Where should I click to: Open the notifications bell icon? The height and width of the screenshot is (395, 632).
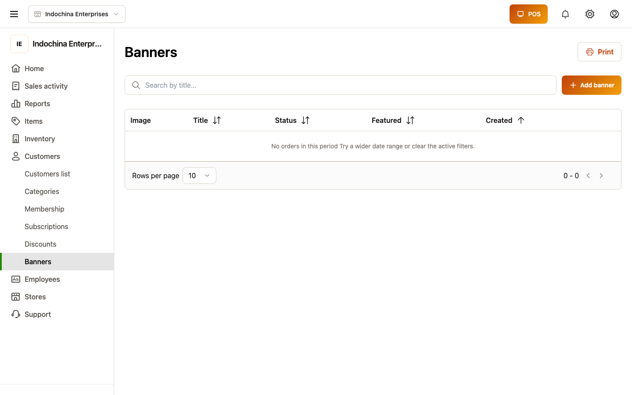tap(565, 14)
